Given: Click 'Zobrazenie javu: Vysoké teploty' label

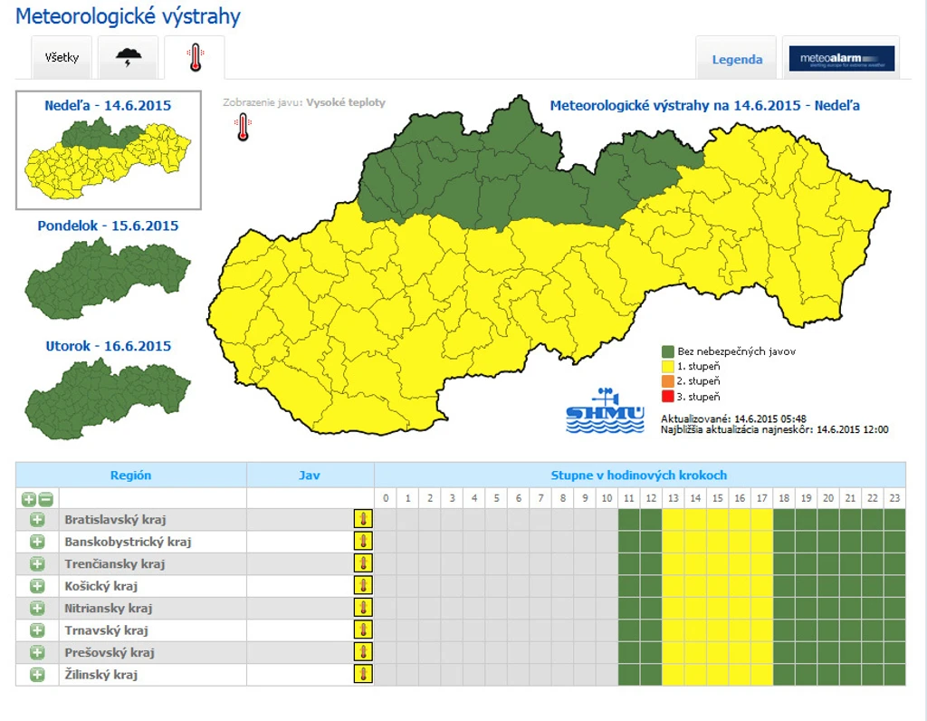Looking at the screenshot, I should [304, 102].
